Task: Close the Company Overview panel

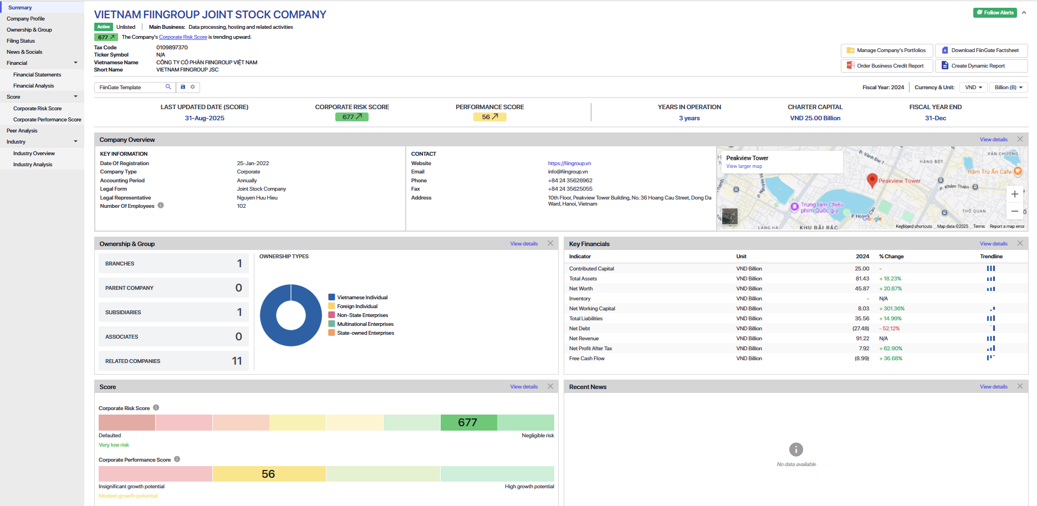Action: [x=1020, y=139]
